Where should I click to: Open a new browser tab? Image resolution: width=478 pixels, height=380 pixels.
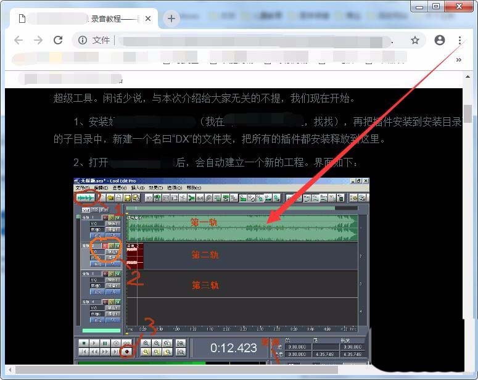(171, 19)
